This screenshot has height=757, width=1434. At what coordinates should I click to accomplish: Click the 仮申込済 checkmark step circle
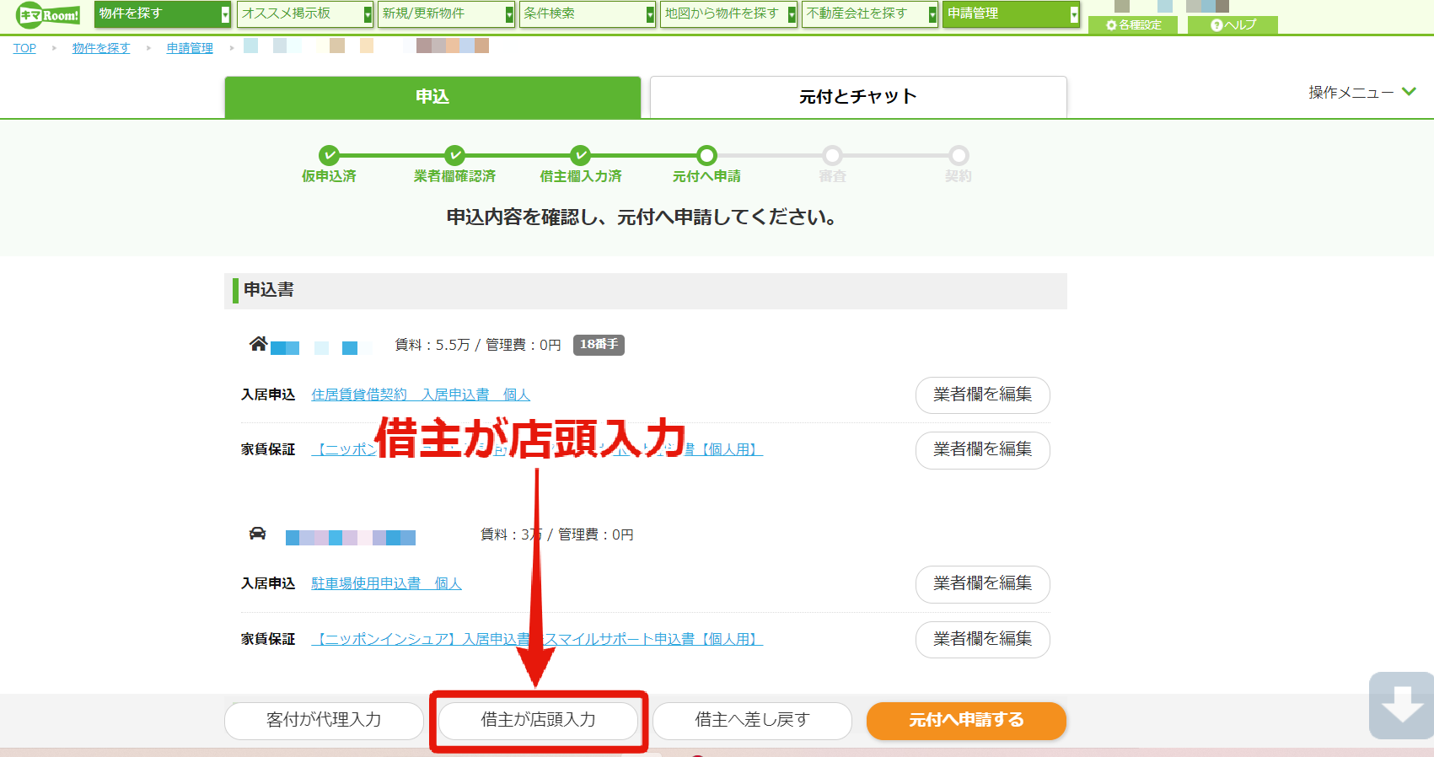[x=329, y=155]
